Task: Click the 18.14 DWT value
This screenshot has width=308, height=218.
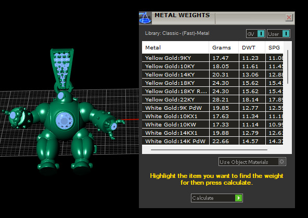Action: coord(250,99)
